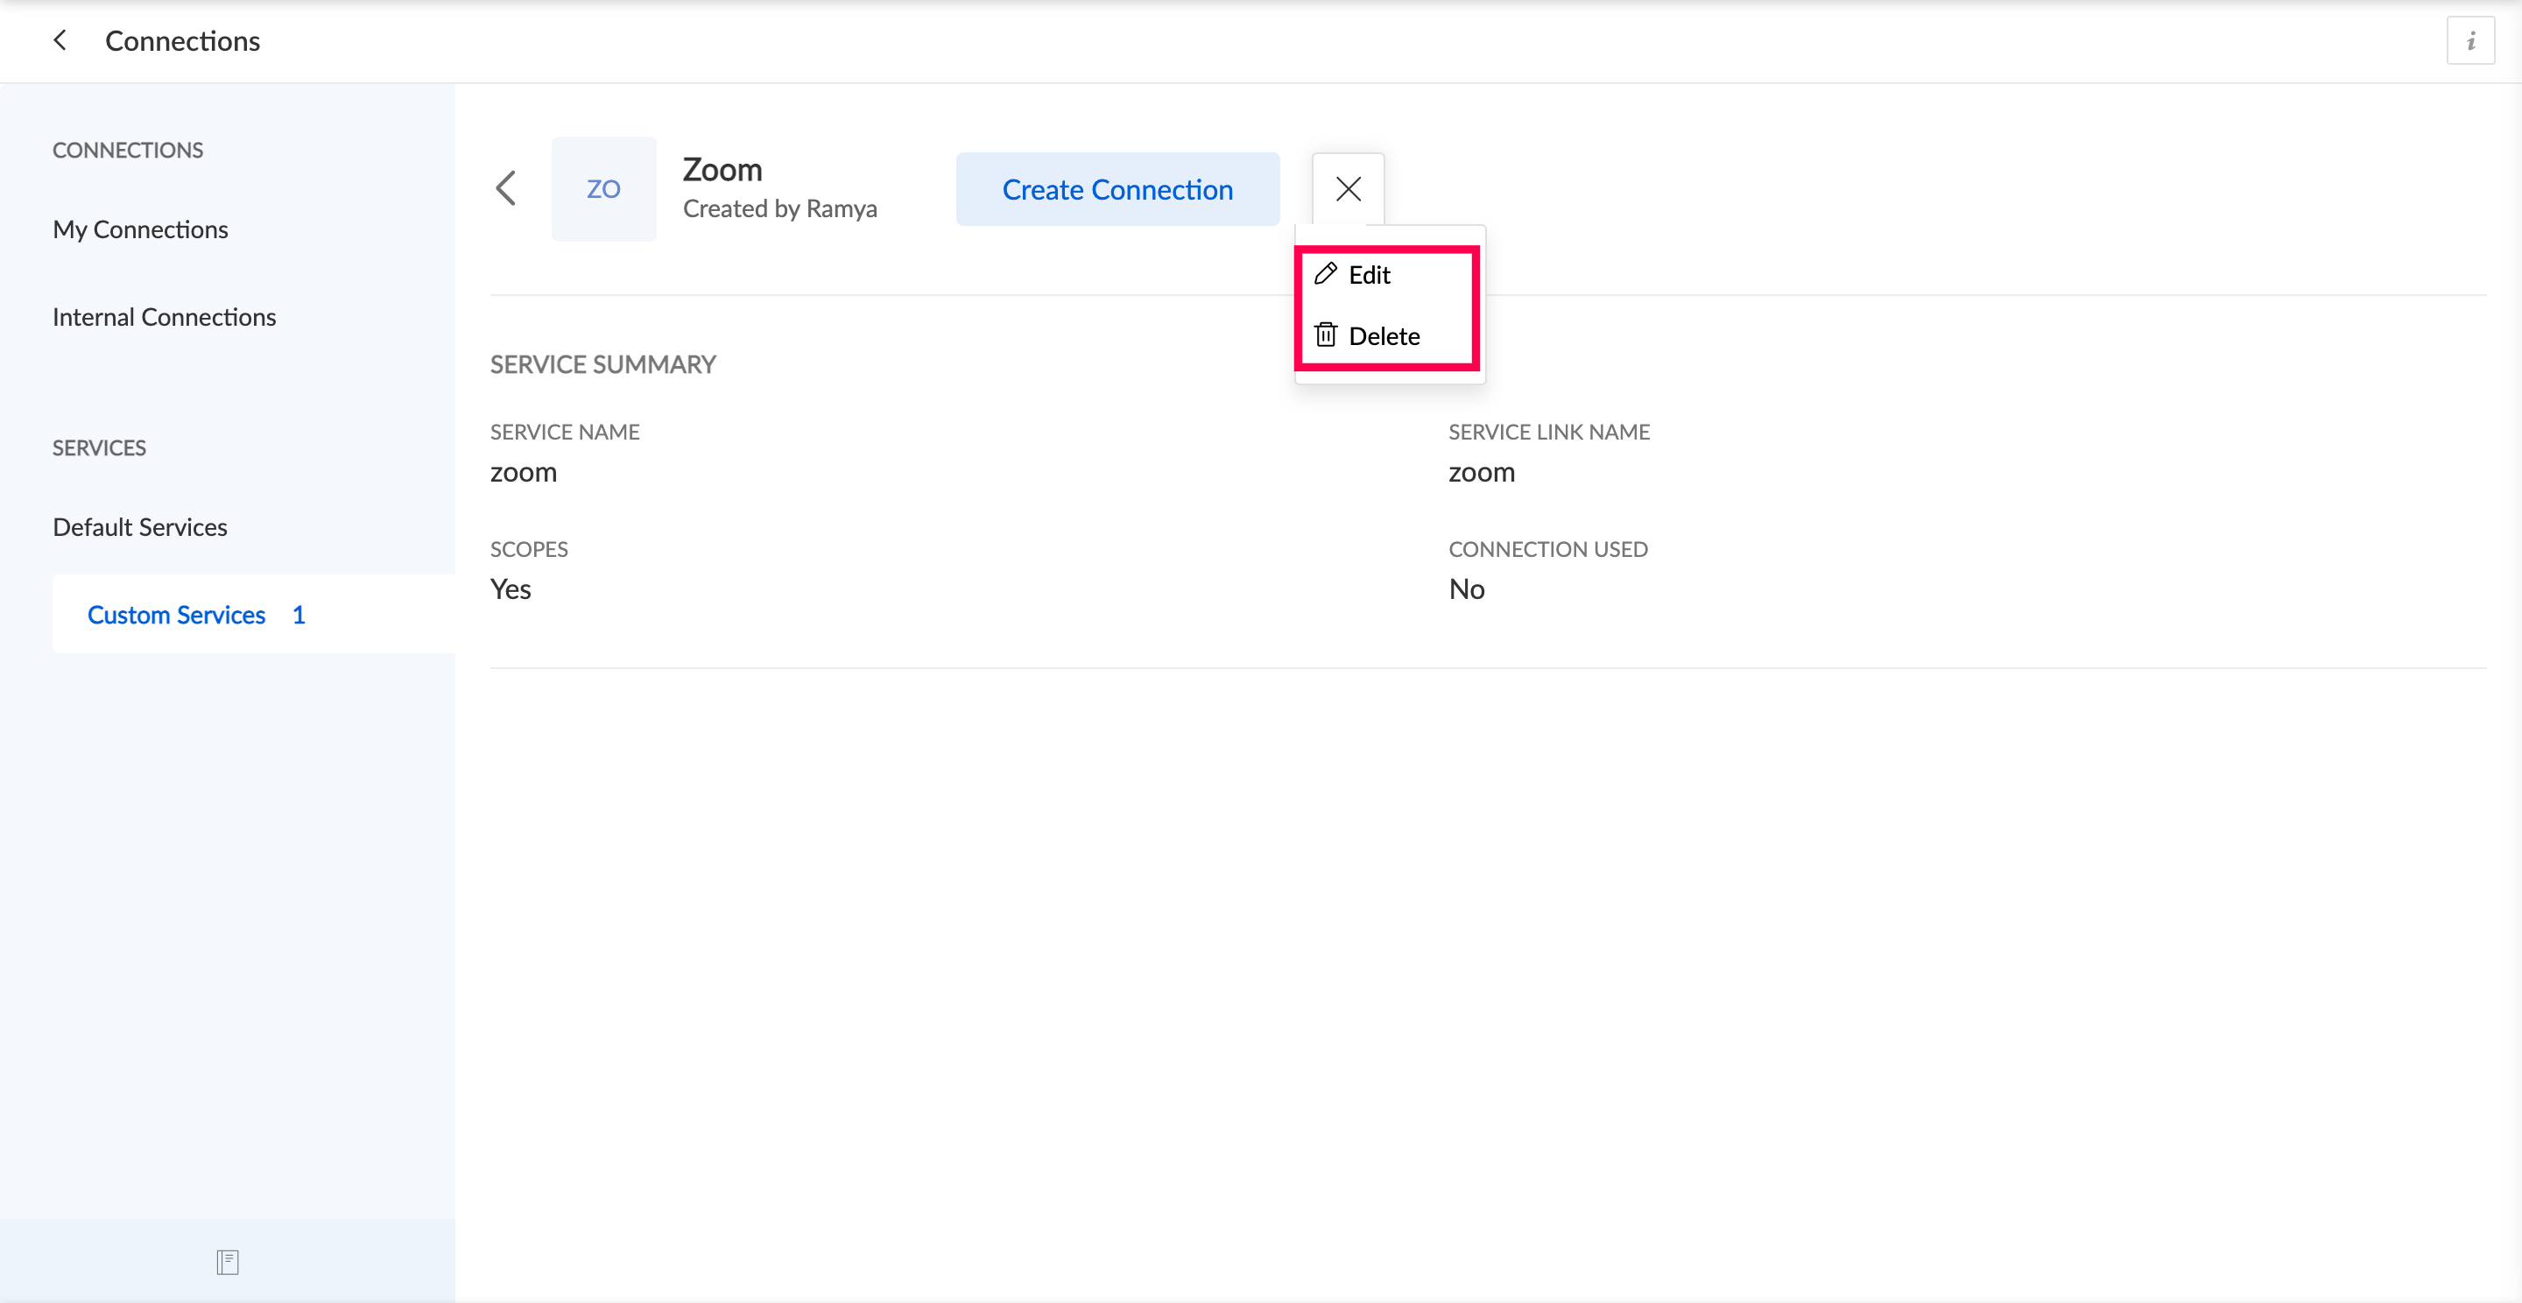Click the Custom Services count badge 1

click(299, 615)
